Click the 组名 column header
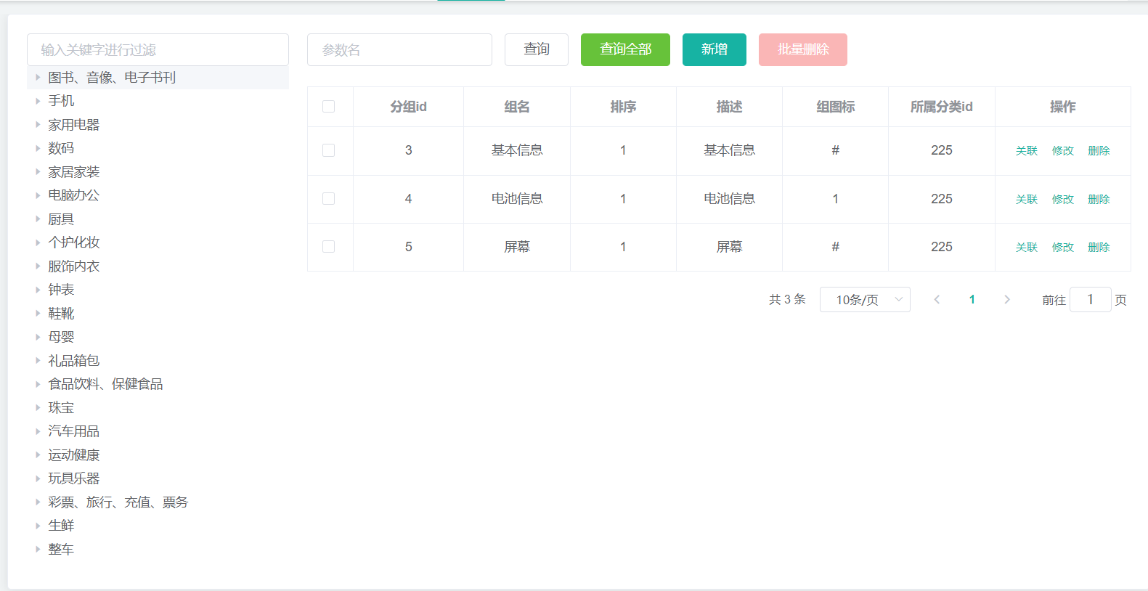1148x591 pixels. (517, 107)
